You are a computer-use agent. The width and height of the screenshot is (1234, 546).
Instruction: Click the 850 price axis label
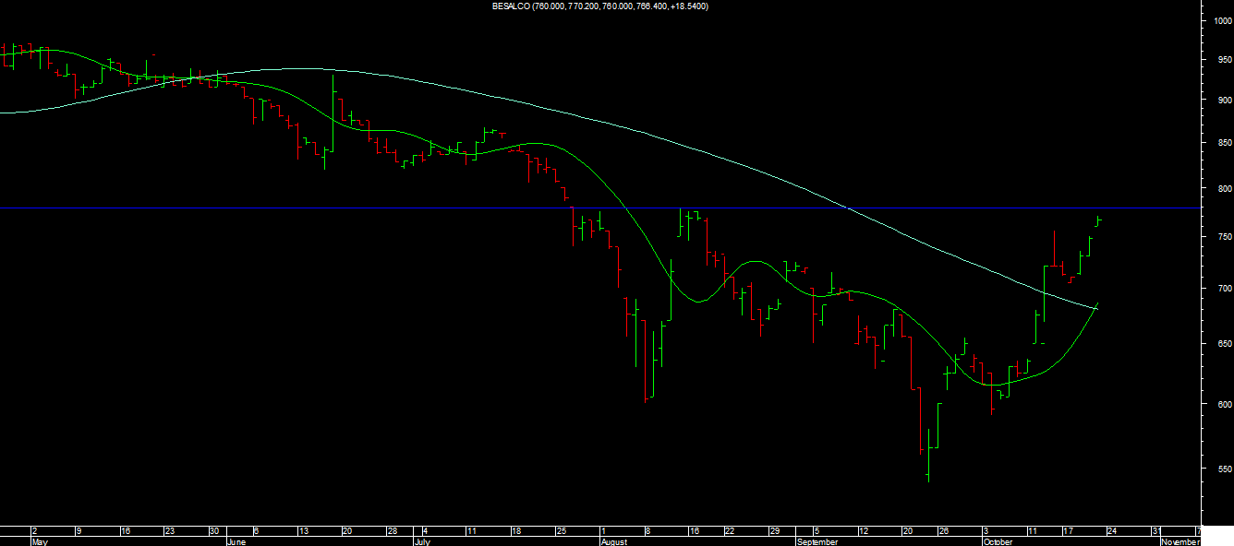(1223, 143)
